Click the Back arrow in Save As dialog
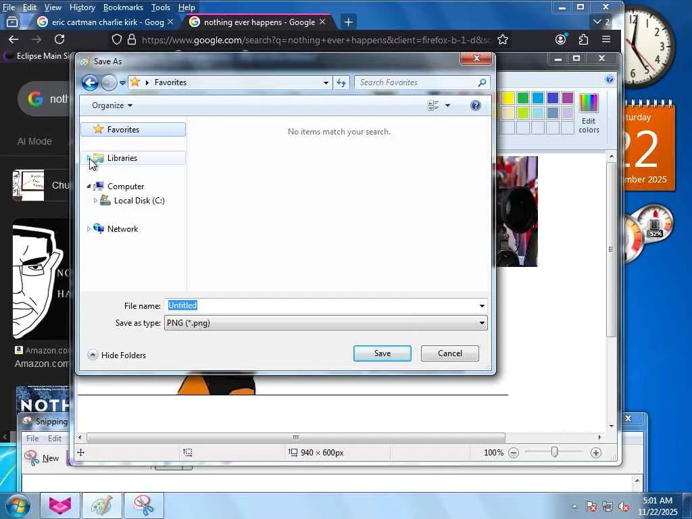The image size is (692, 519). [x=90, y=82]
